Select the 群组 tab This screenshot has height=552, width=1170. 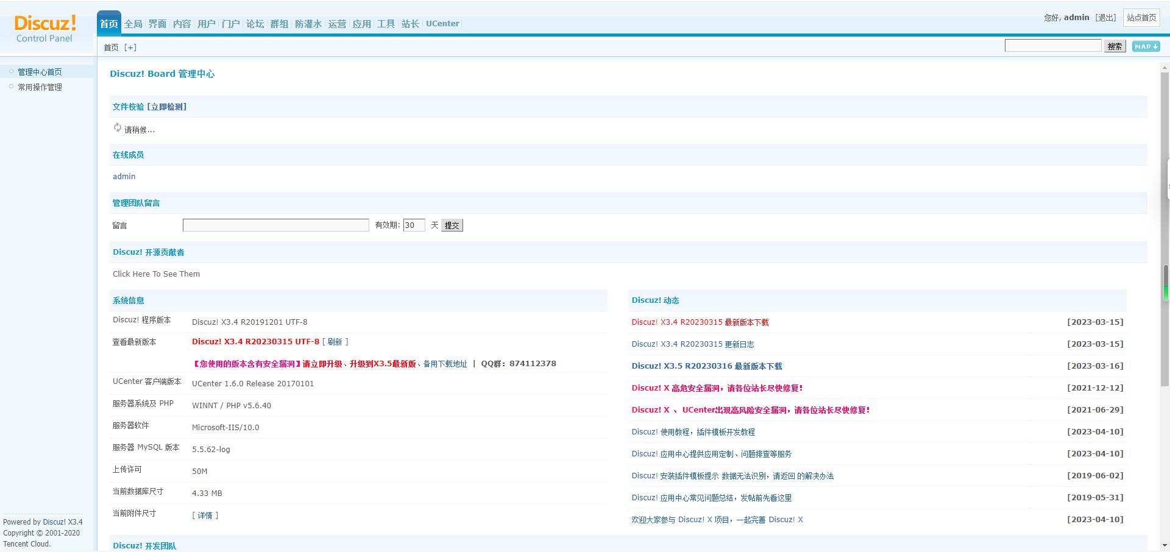tap(279, 24)
